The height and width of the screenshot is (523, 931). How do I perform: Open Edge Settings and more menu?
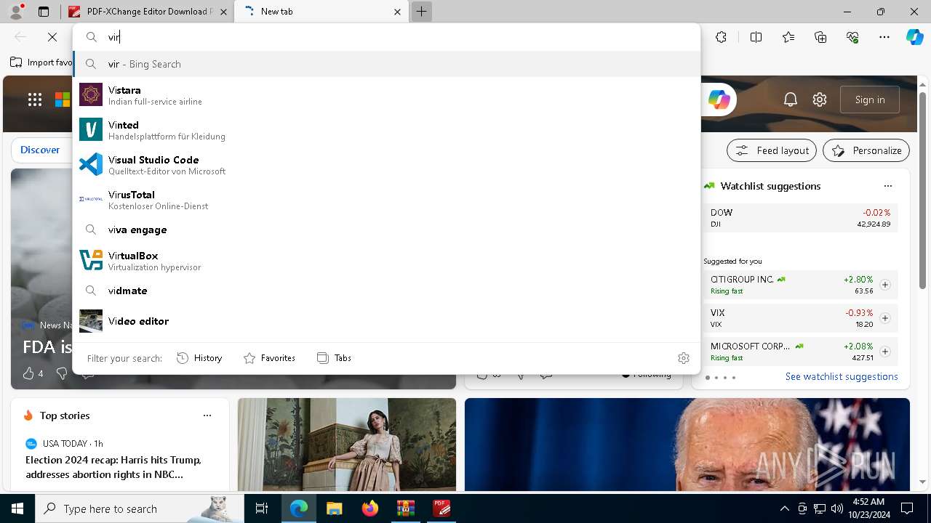pyautogui.click(x=884, y=37)
